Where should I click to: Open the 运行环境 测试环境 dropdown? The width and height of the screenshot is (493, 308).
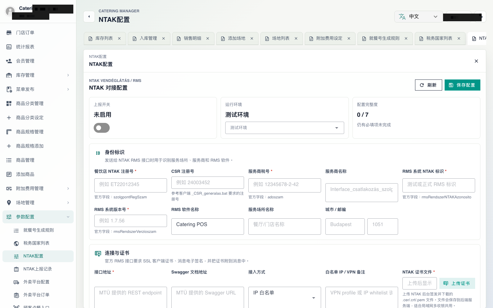285,128
